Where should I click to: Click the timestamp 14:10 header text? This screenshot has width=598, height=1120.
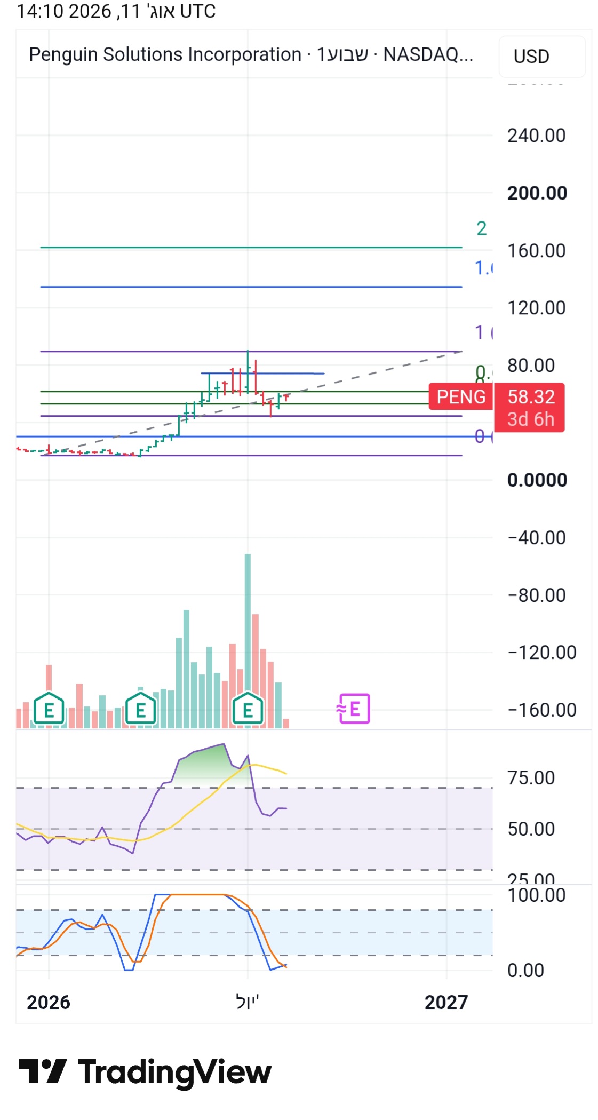pyautogui.click(x=116, y=11)
